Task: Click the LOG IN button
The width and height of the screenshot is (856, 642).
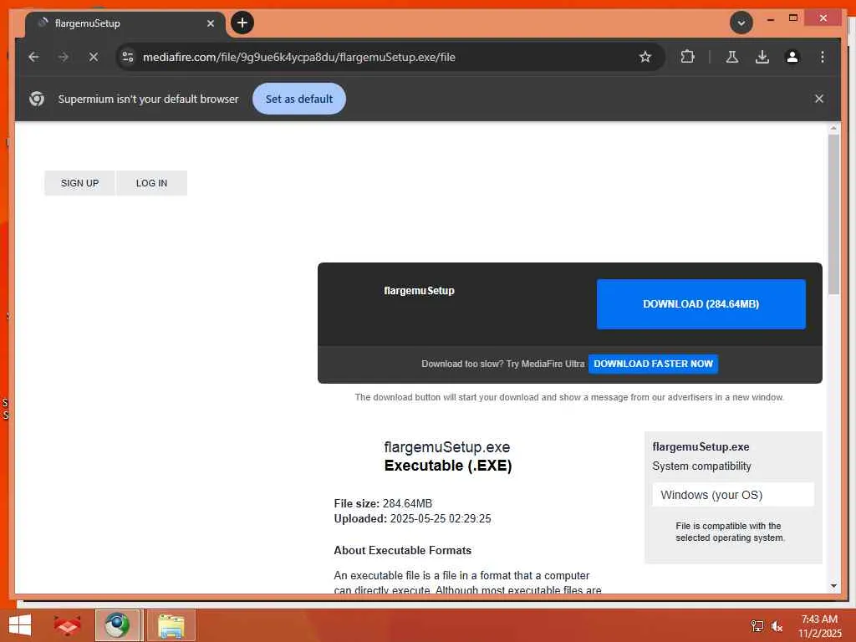Action: (152, 183)
